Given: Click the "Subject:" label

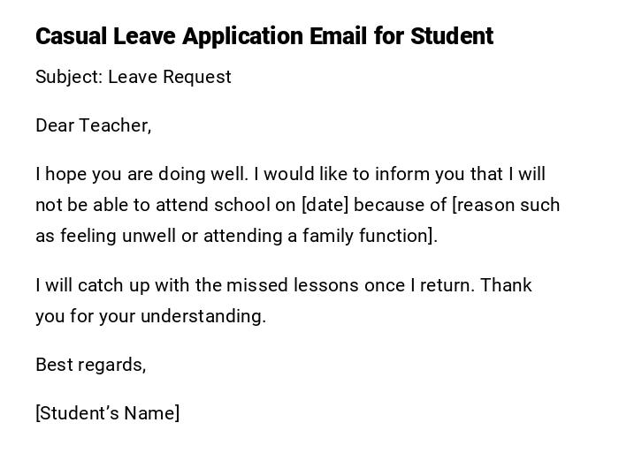Looking at the screenshot, I should [69, 77].
